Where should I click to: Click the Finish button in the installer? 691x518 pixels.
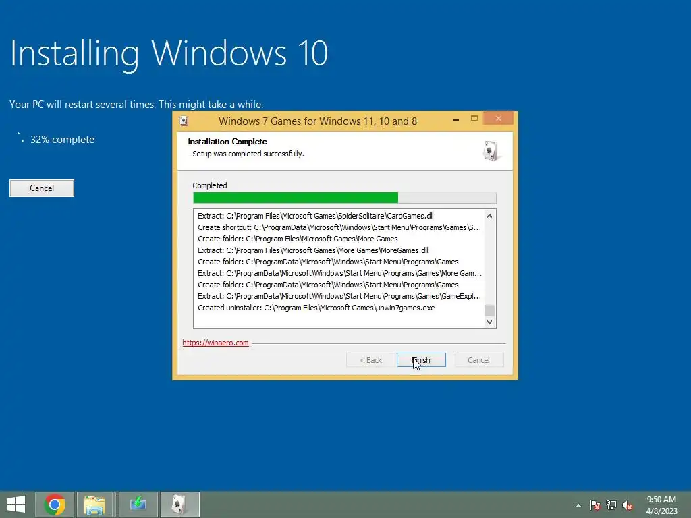pos(421,360)
